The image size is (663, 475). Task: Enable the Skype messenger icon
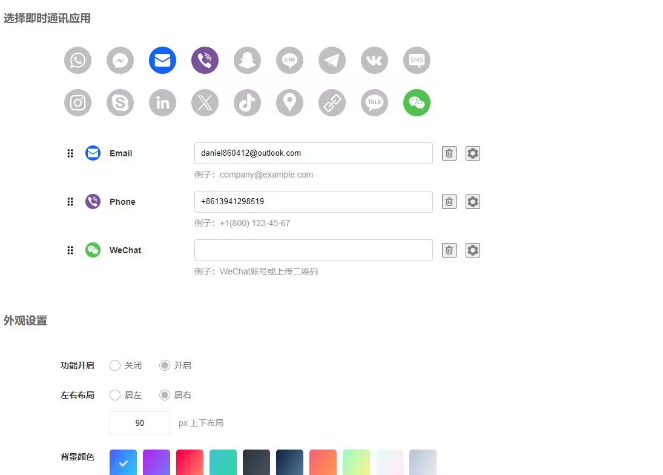point(120,103)
